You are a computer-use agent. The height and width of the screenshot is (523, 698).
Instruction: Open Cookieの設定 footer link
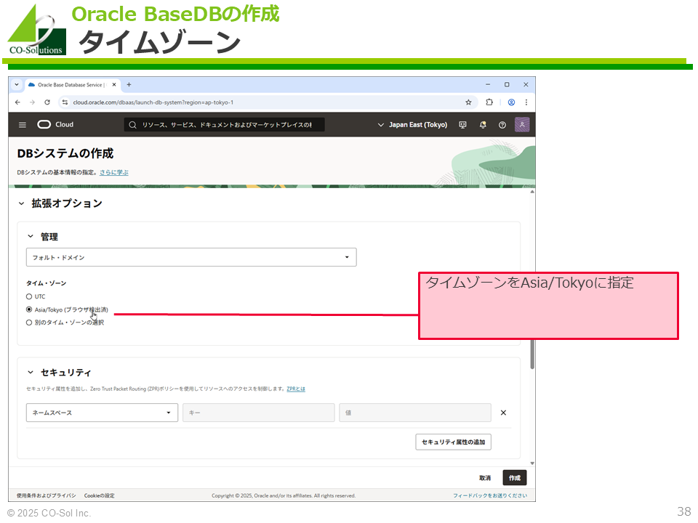point(100,495)
